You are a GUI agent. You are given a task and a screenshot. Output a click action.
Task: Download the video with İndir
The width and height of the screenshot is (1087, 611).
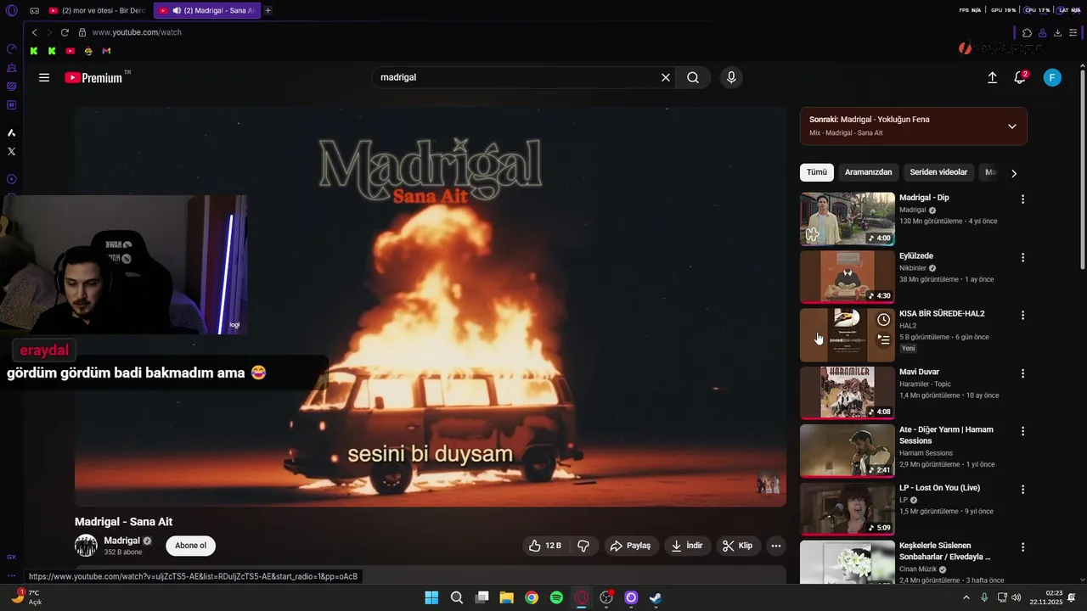(687, 546)
